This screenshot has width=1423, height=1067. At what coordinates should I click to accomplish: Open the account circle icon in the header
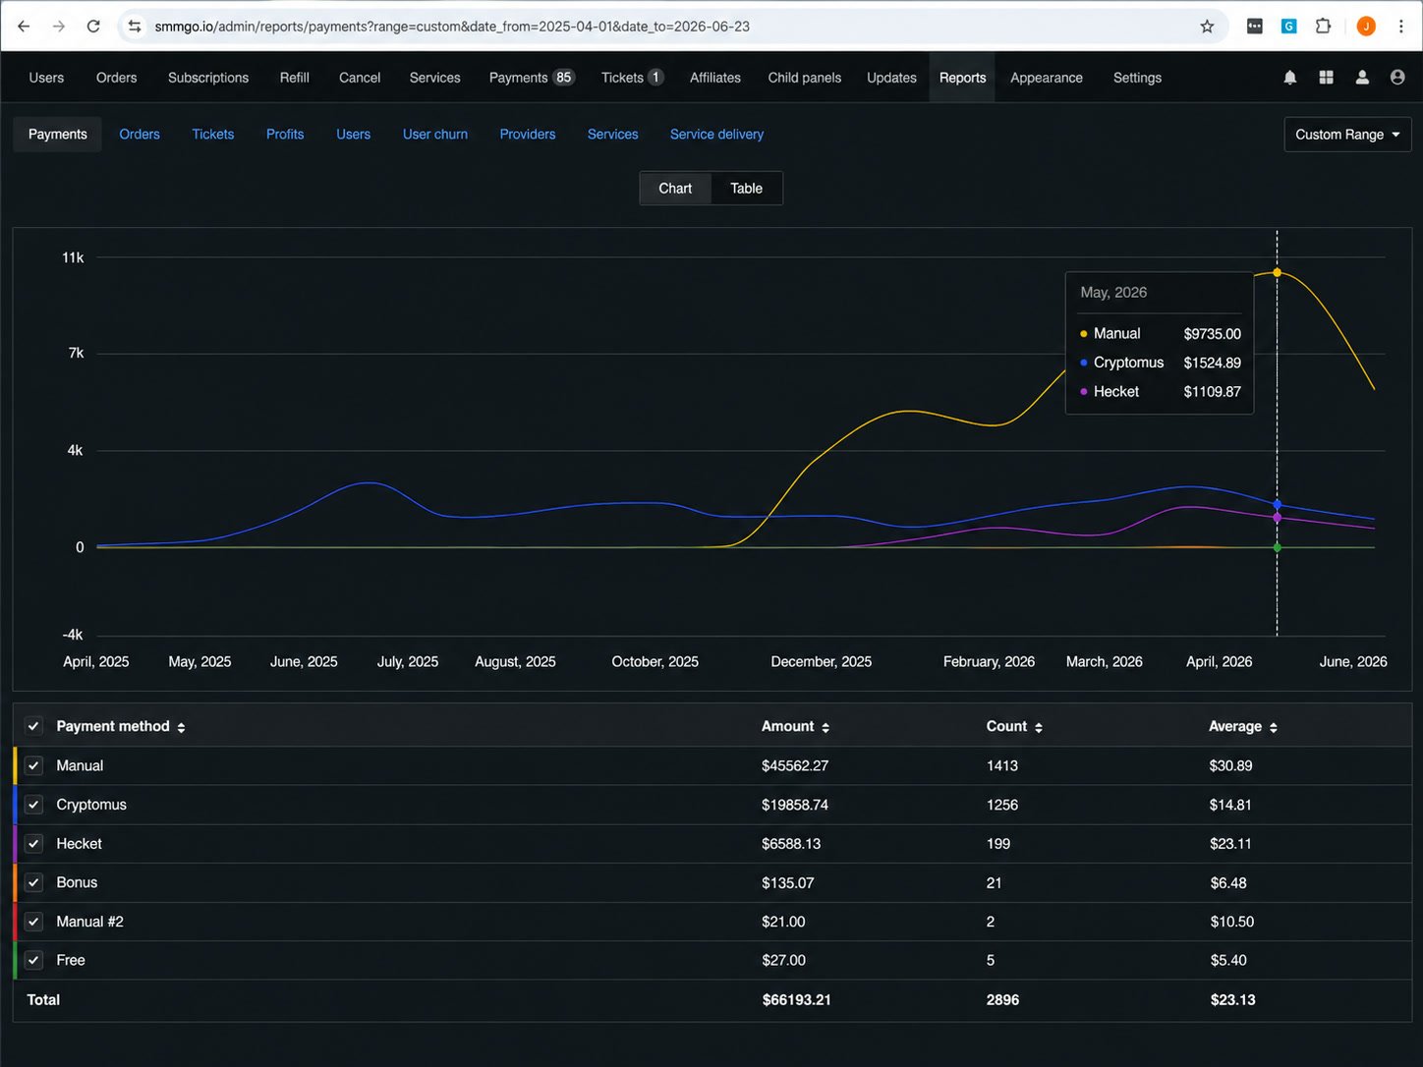point(1397,78)
